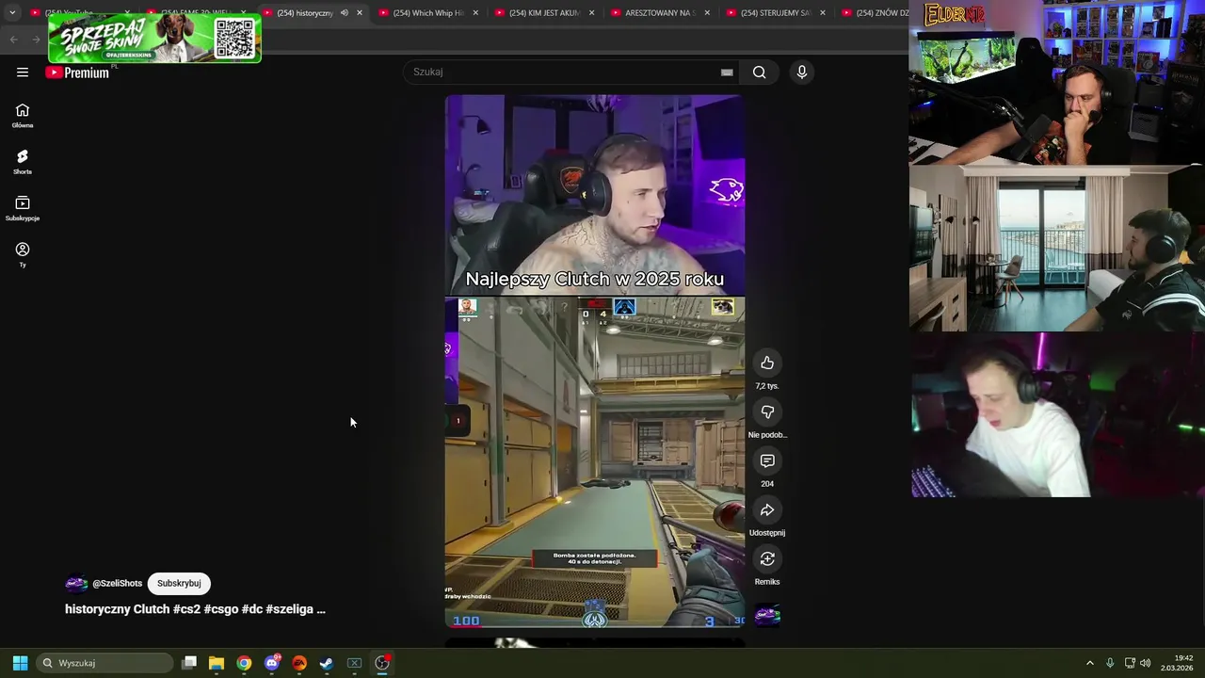This screenshot has width=1205, height=678.
Task: Close the 'STERUJEMY' tab
Action: (x=823, y=13)
